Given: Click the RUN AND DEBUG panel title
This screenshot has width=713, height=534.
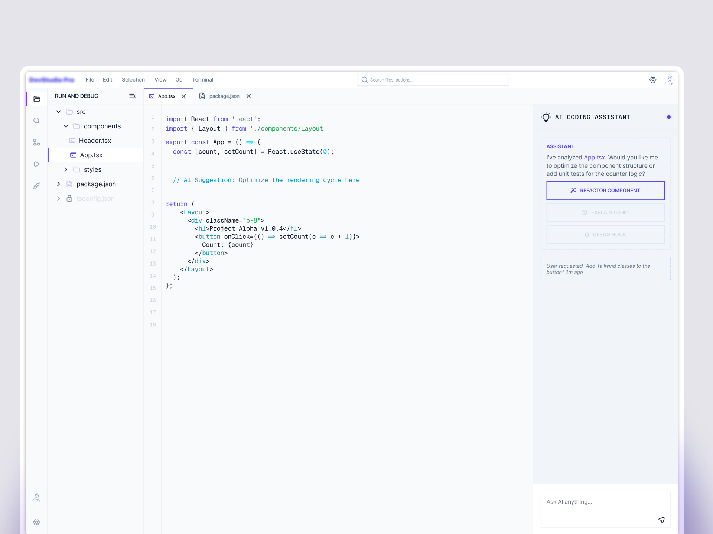Looking at the screenshot, I should point(76,96).
